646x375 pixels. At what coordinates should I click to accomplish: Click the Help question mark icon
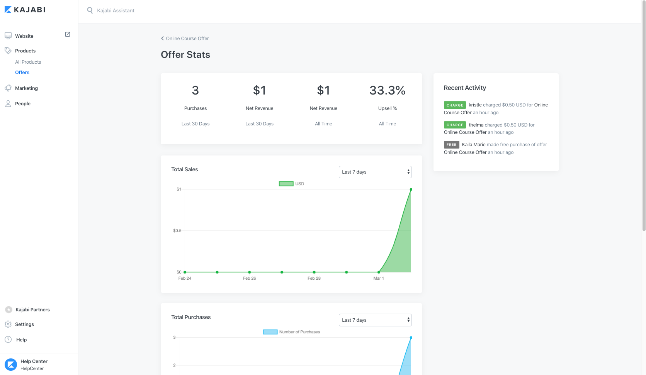click(x=8, y=340)
